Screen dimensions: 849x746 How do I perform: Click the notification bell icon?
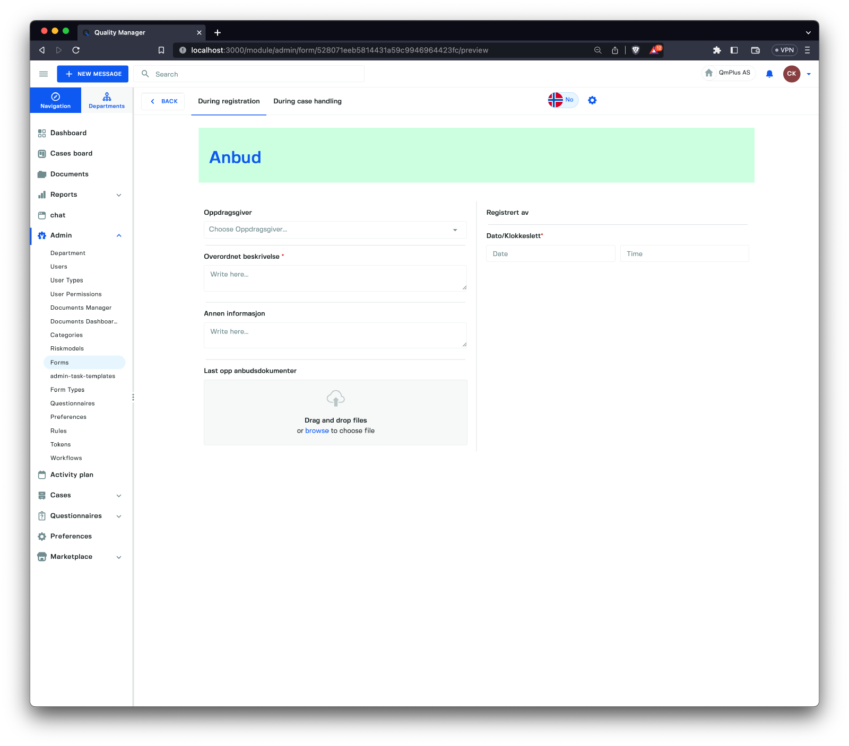tap(769, 74)
